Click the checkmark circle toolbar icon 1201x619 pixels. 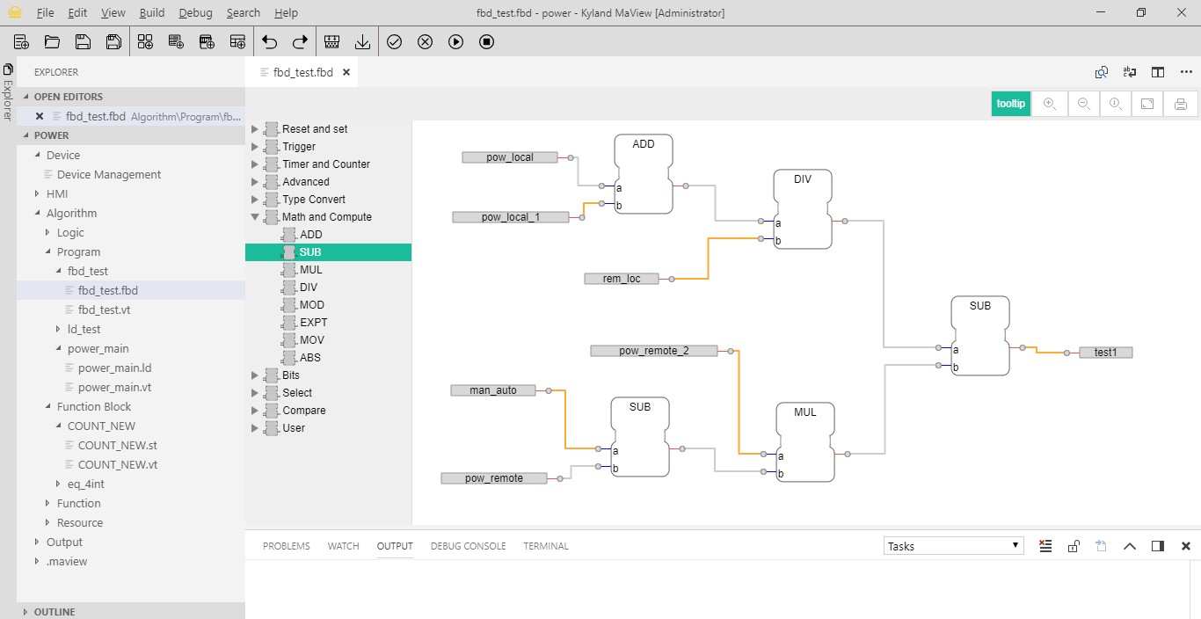click(394, 41)
